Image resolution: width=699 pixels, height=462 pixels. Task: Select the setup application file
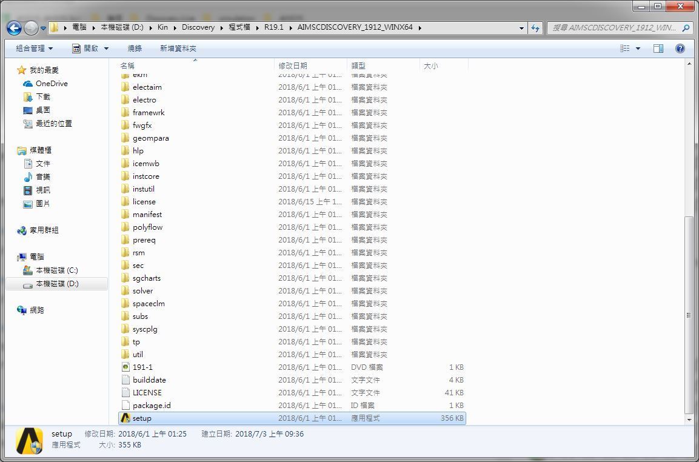coord(292,418)
